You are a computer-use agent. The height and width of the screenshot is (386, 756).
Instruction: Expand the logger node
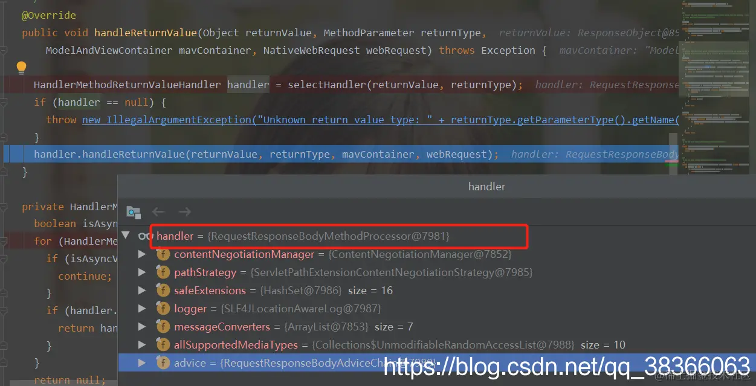pyautogui.click(x=142, y=309)
